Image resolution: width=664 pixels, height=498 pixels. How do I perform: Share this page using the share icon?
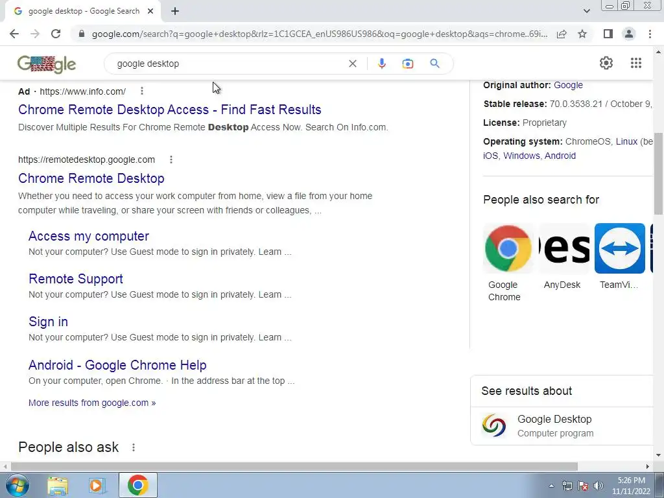(x=562, y=34)
